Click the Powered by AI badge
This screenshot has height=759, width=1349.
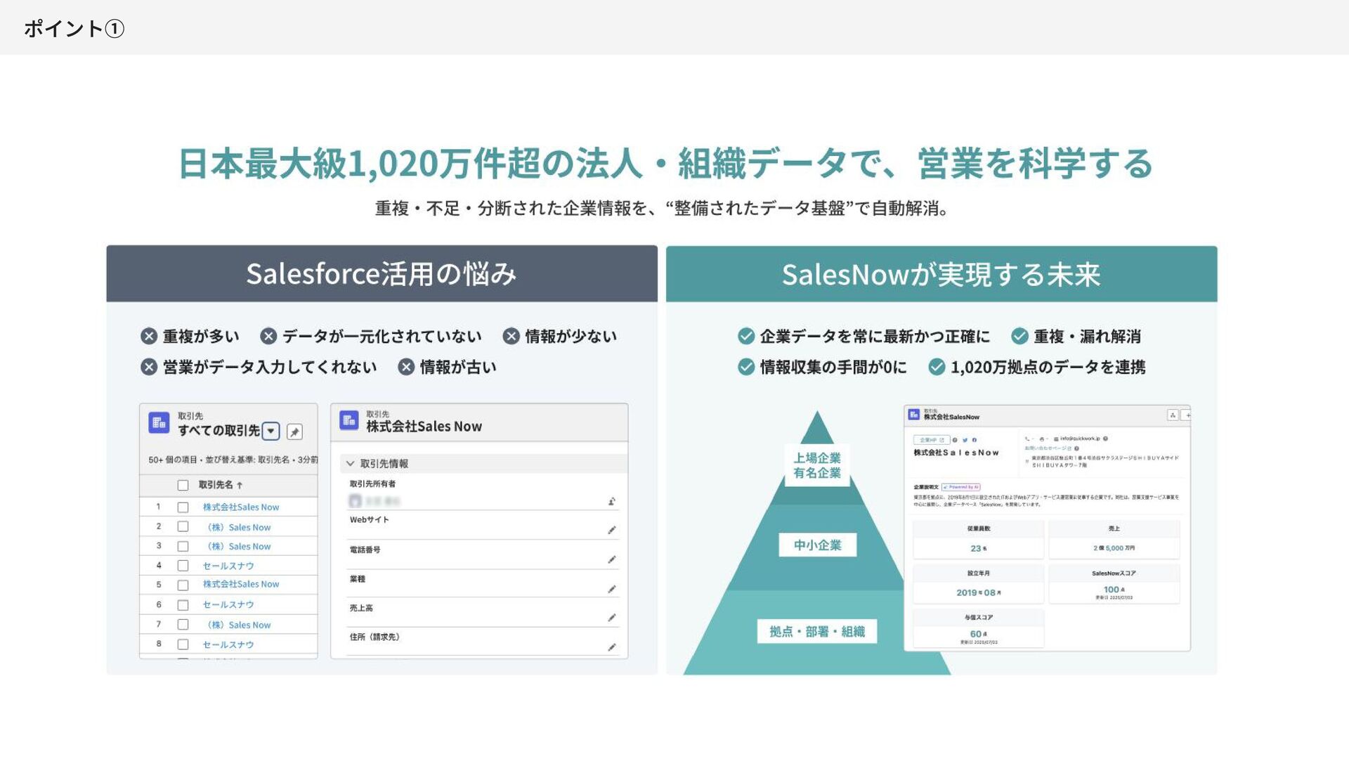(960, 487)
